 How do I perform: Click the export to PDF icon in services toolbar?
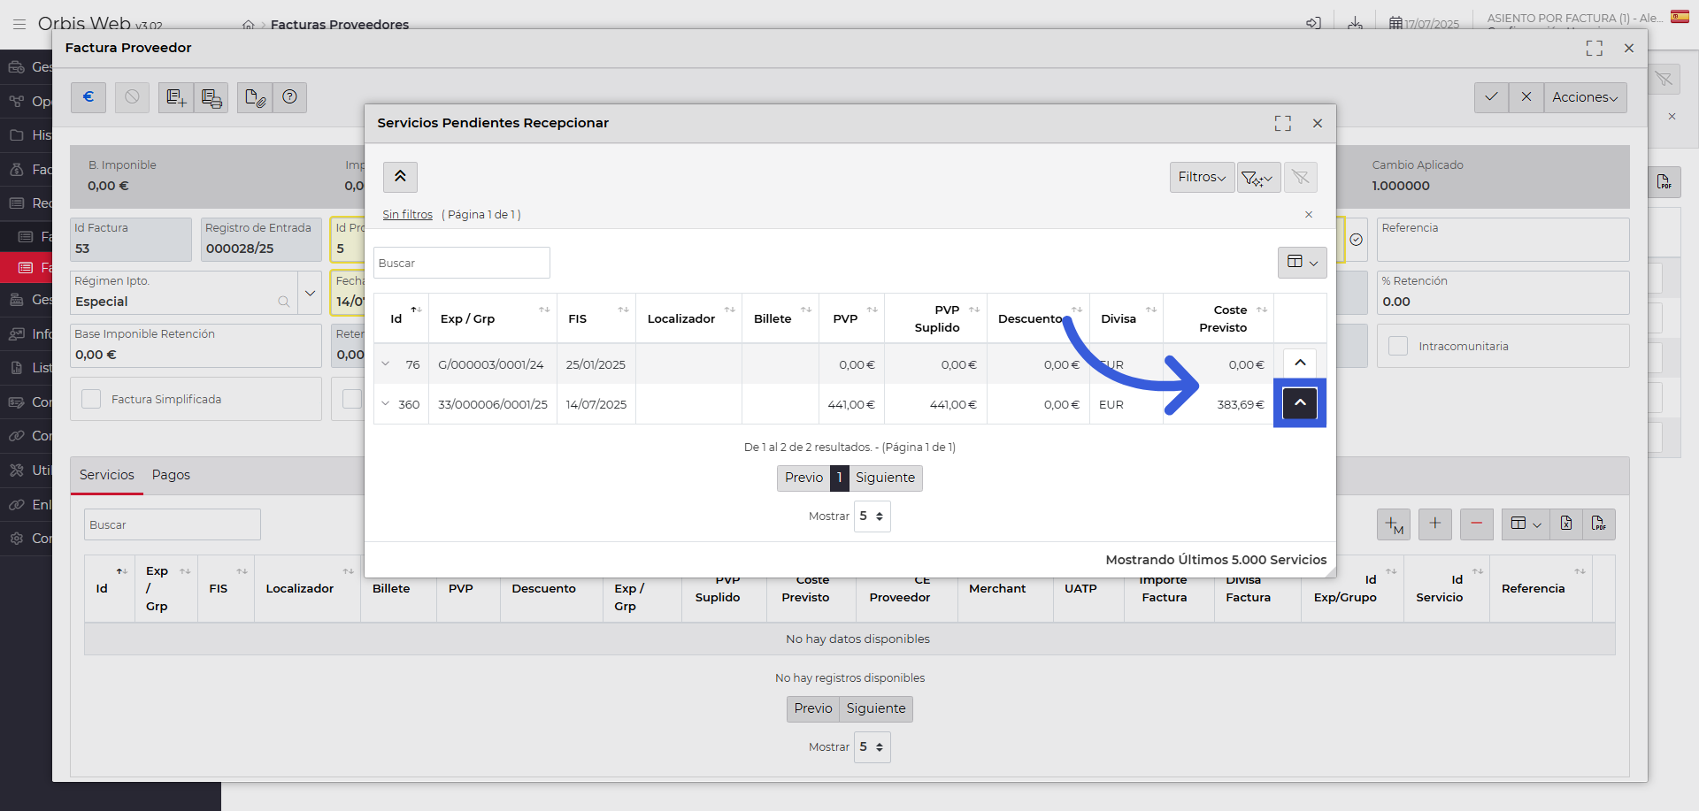[1598, 524]
